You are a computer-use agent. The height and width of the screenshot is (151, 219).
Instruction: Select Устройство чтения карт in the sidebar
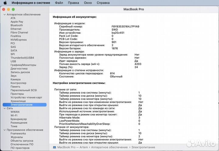[26, 98]
